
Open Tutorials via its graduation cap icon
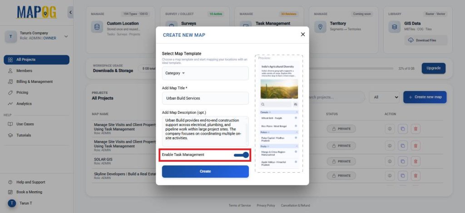click(10, 135)
